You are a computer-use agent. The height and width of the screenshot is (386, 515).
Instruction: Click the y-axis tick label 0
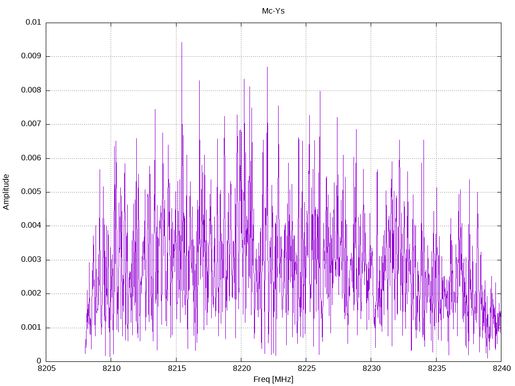coord(39,361)
